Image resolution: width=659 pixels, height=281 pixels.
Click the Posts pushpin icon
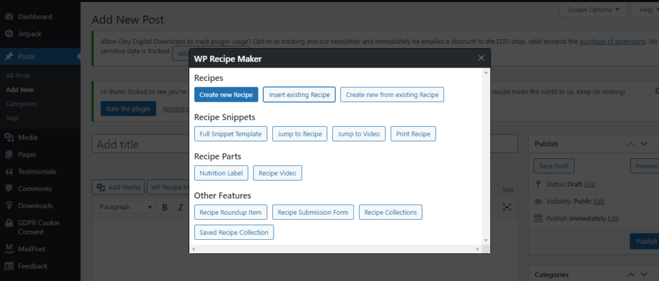[9, 57]
